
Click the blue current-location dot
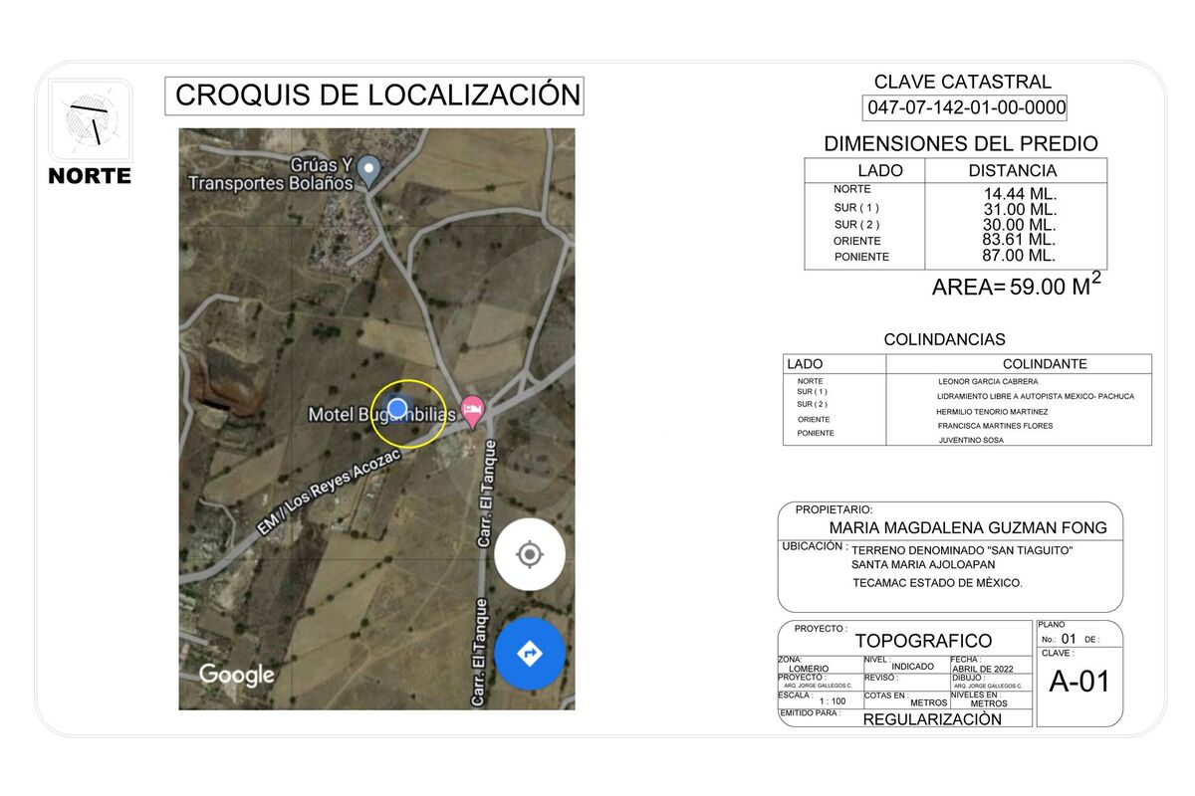[397, 408]
